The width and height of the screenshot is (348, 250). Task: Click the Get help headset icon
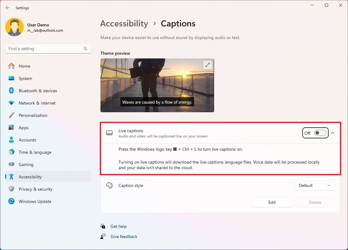coord(103,226)
